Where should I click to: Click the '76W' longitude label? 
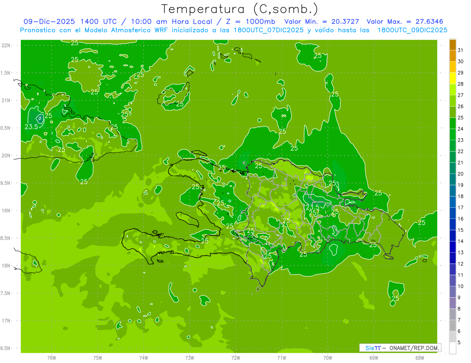coord(51,358)
